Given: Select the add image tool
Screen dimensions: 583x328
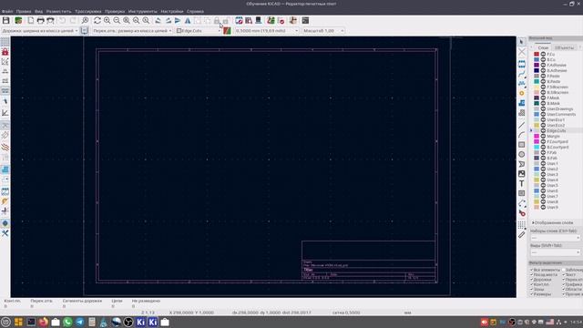Looking at the screenshot, I should (x=522, y=174).
